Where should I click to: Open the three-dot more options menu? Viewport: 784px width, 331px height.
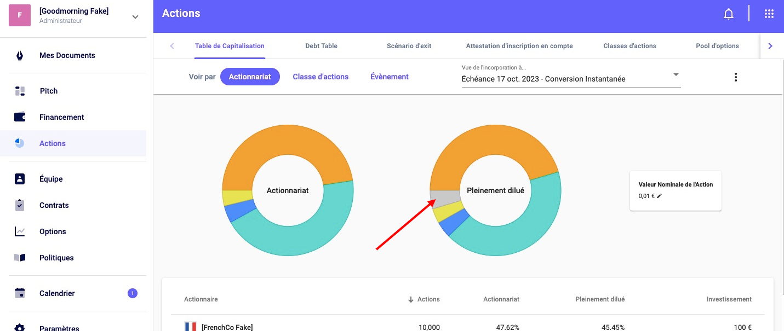(x=735, y=77)
